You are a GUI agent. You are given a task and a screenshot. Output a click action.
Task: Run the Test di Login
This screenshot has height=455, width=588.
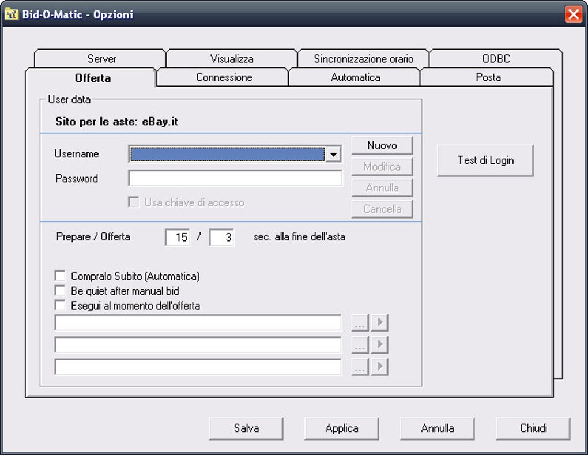pos(485,160)
